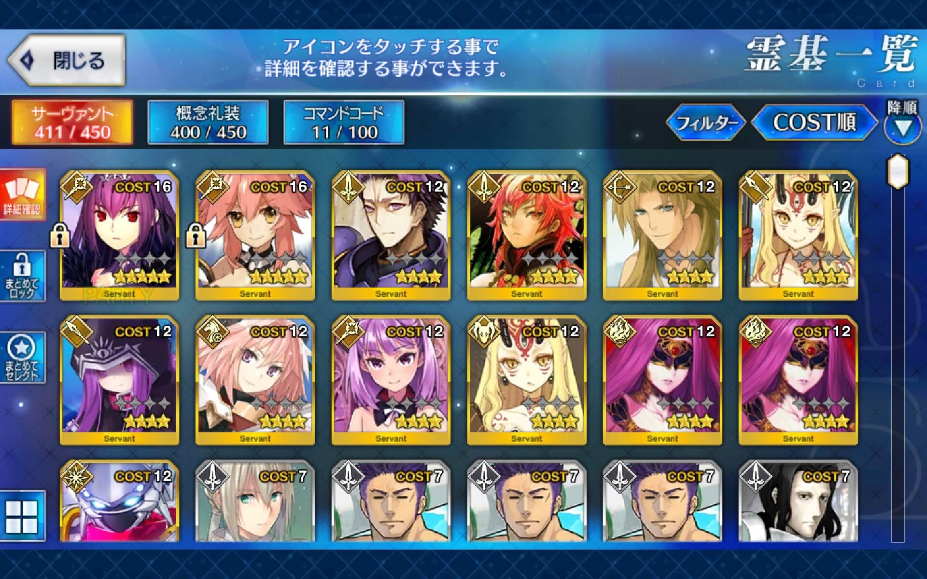Select the hooded purple Lancer COST 12 card
The width and height of the screenshot is (927, 579).
click(x=119, y=380)
